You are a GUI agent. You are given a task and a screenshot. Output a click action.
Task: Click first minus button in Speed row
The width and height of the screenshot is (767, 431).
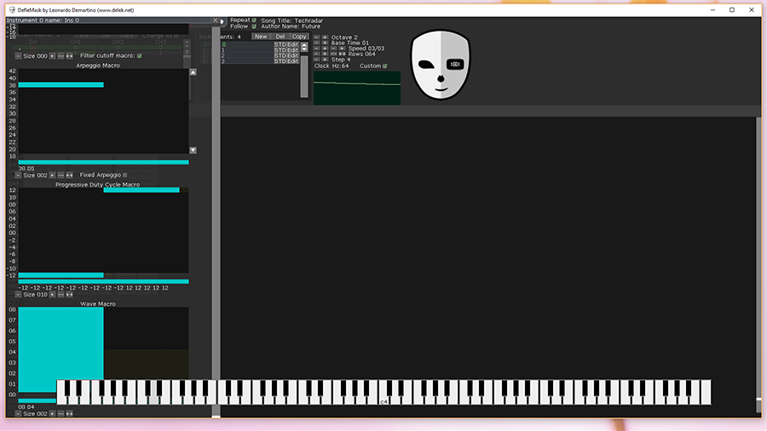point(316,49)
